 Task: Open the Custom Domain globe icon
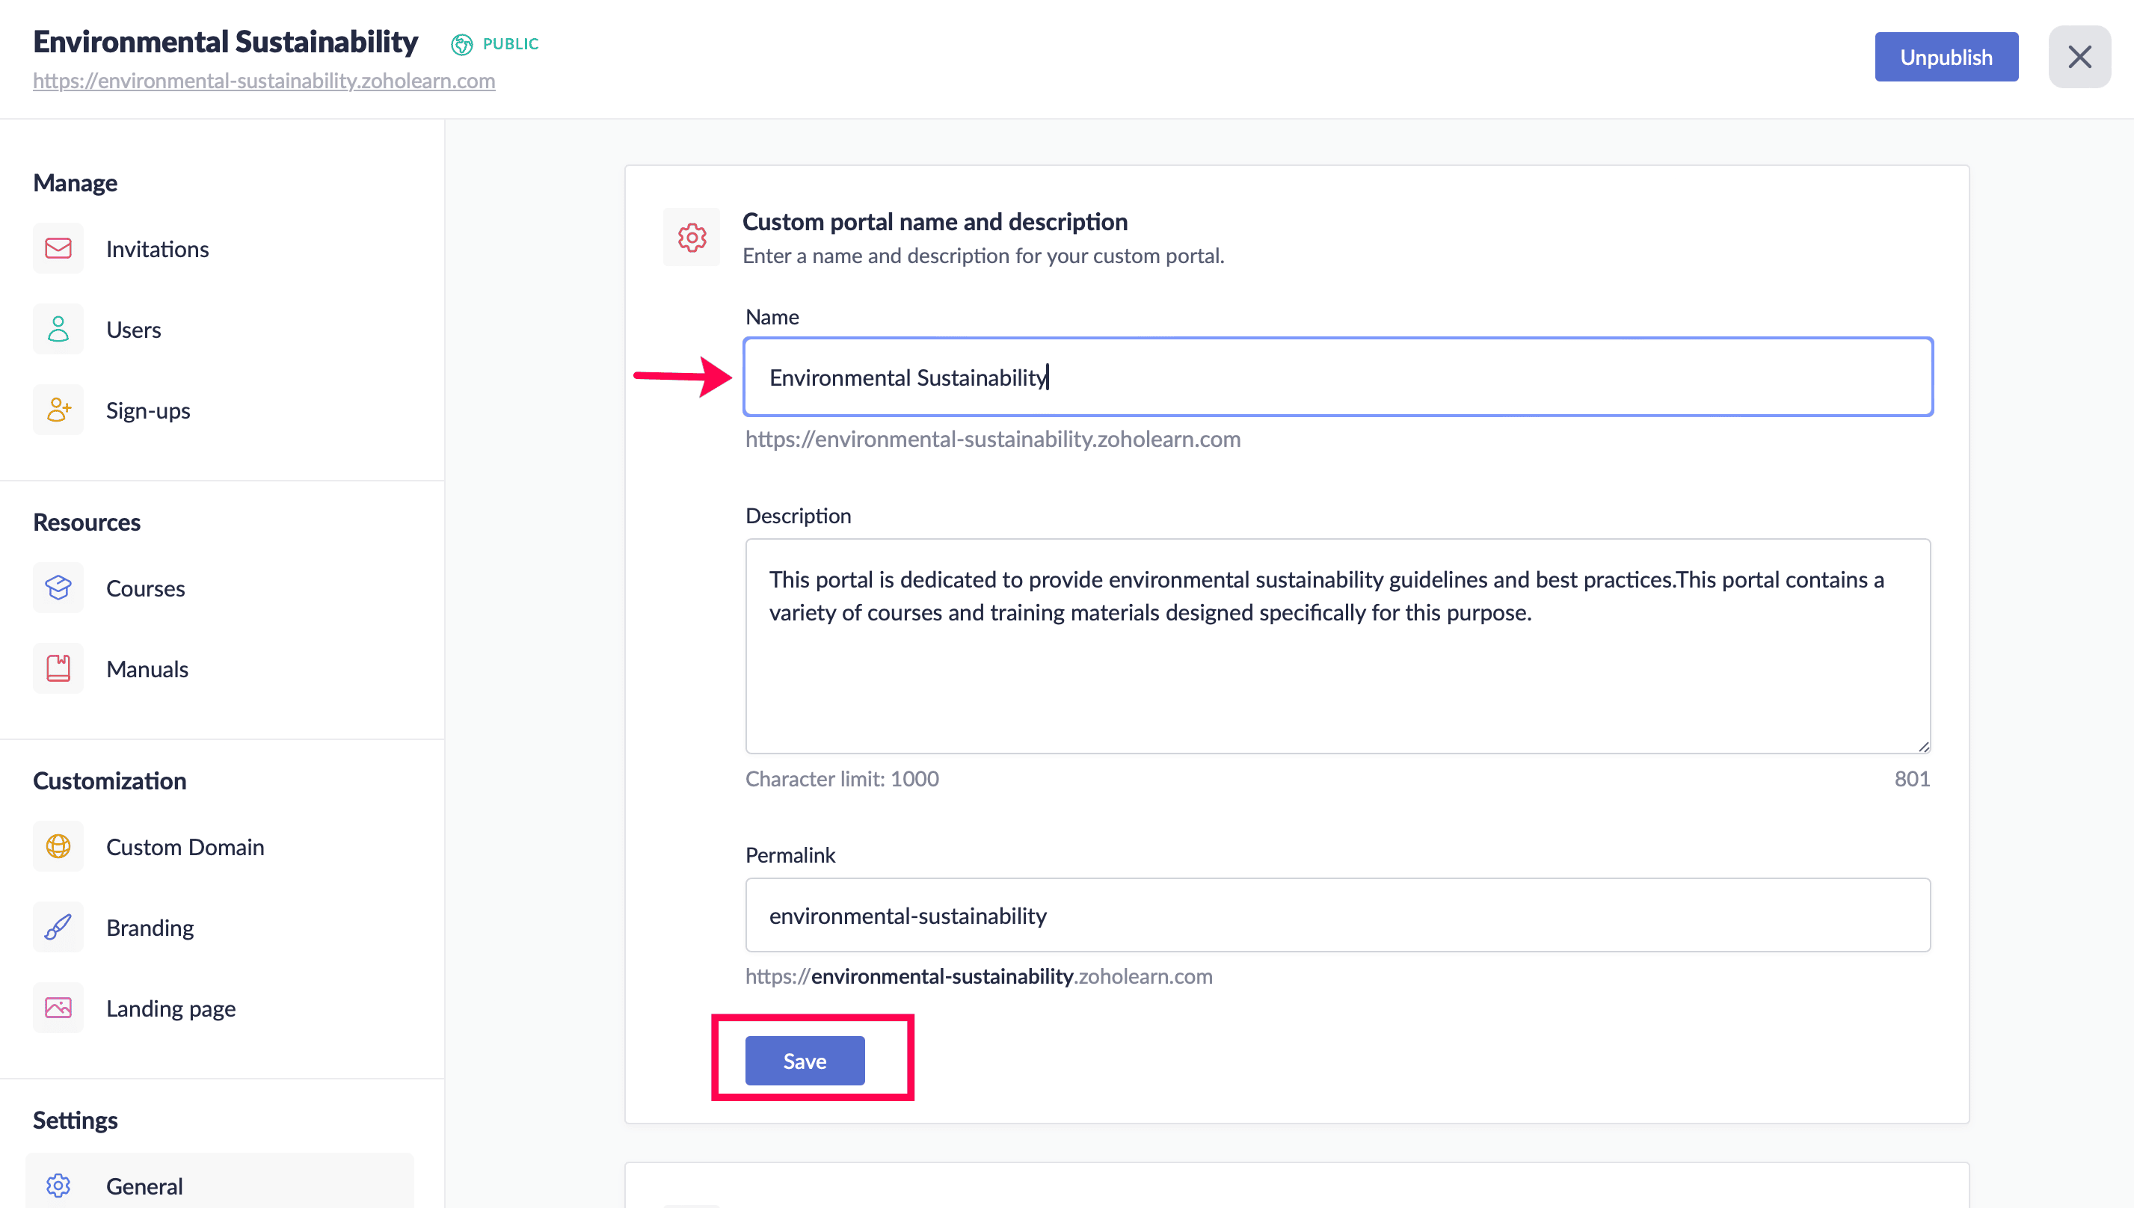coord(58,846)
